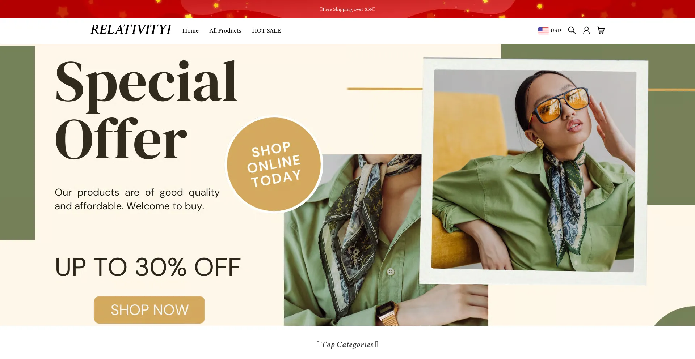
Task: Click the Top Categories heading
Action: [x=347, y=345]
